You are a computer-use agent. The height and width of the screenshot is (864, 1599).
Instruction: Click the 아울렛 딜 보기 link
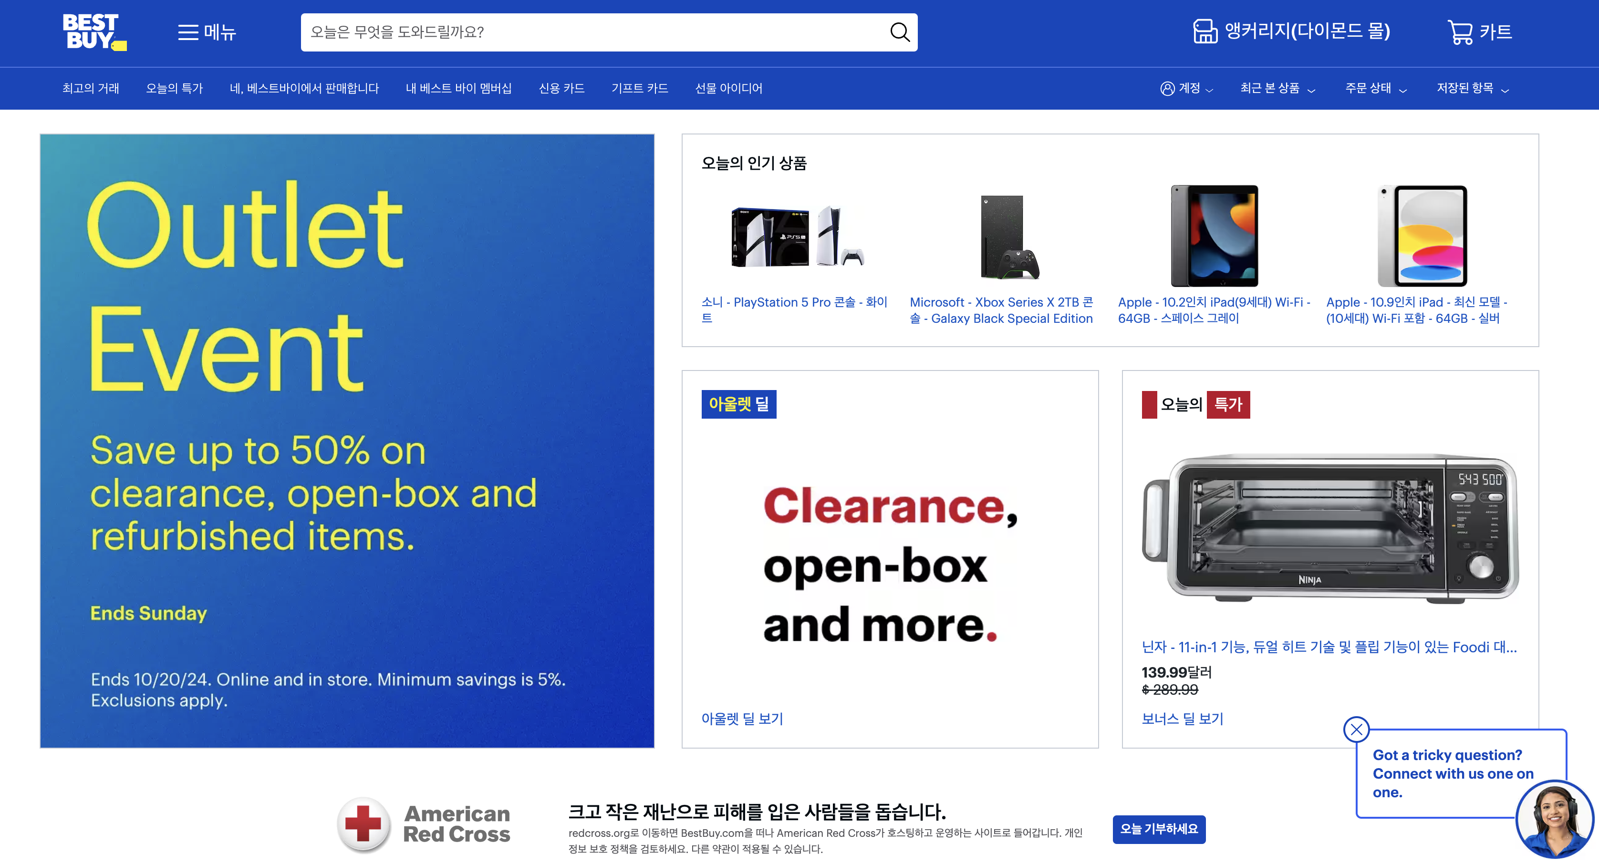pyautogui.click(x=742, y=719)
